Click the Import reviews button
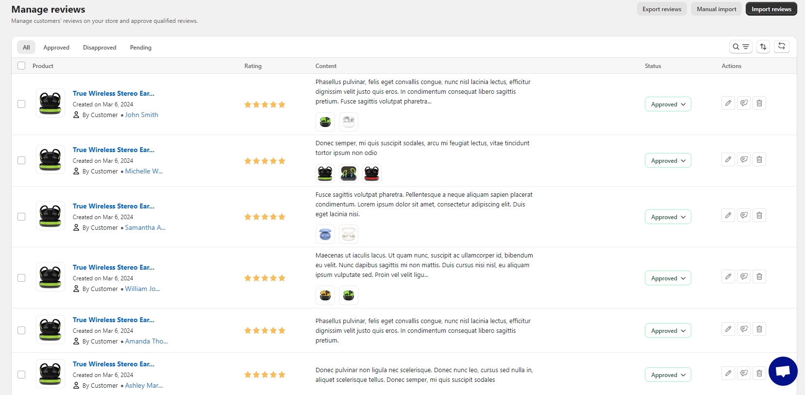Screen dimensions: 805x395 tap(771, 9)
